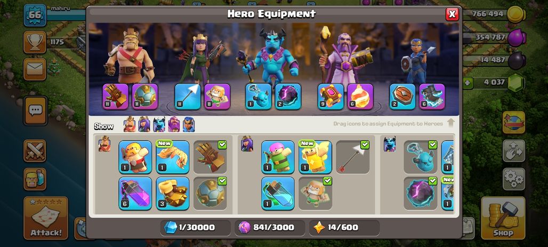Select the Barbarian Puppet equipment
548x247 pixels.
click(135, 157)
